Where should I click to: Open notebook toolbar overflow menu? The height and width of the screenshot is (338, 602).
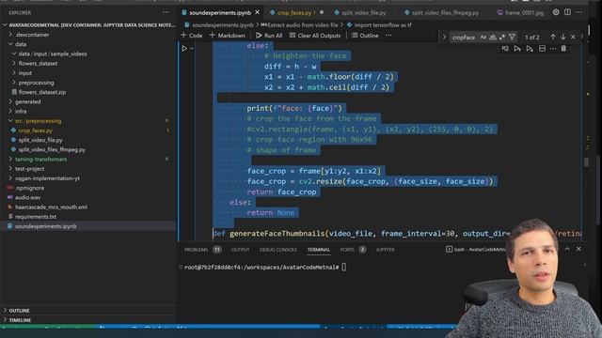388,36
